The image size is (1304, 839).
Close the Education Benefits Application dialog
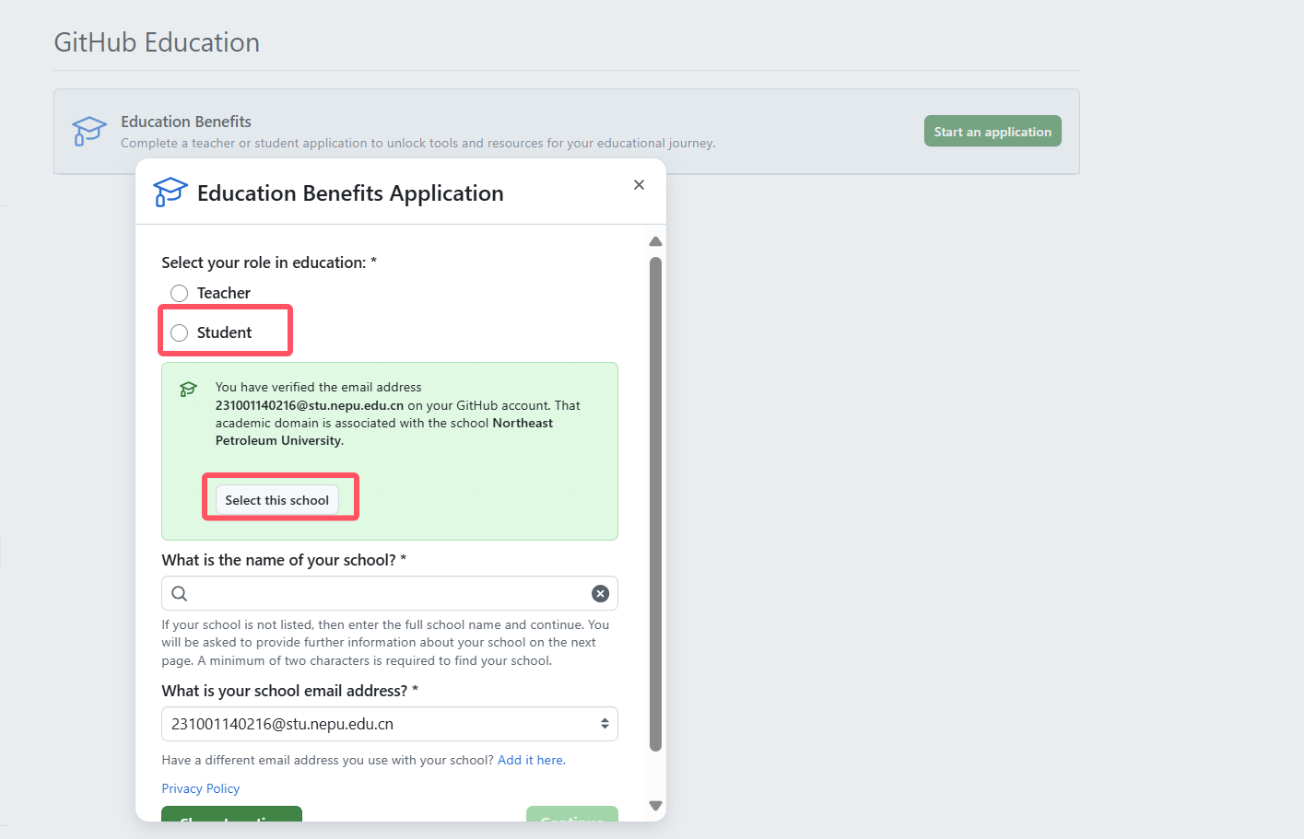click(639, 185)
